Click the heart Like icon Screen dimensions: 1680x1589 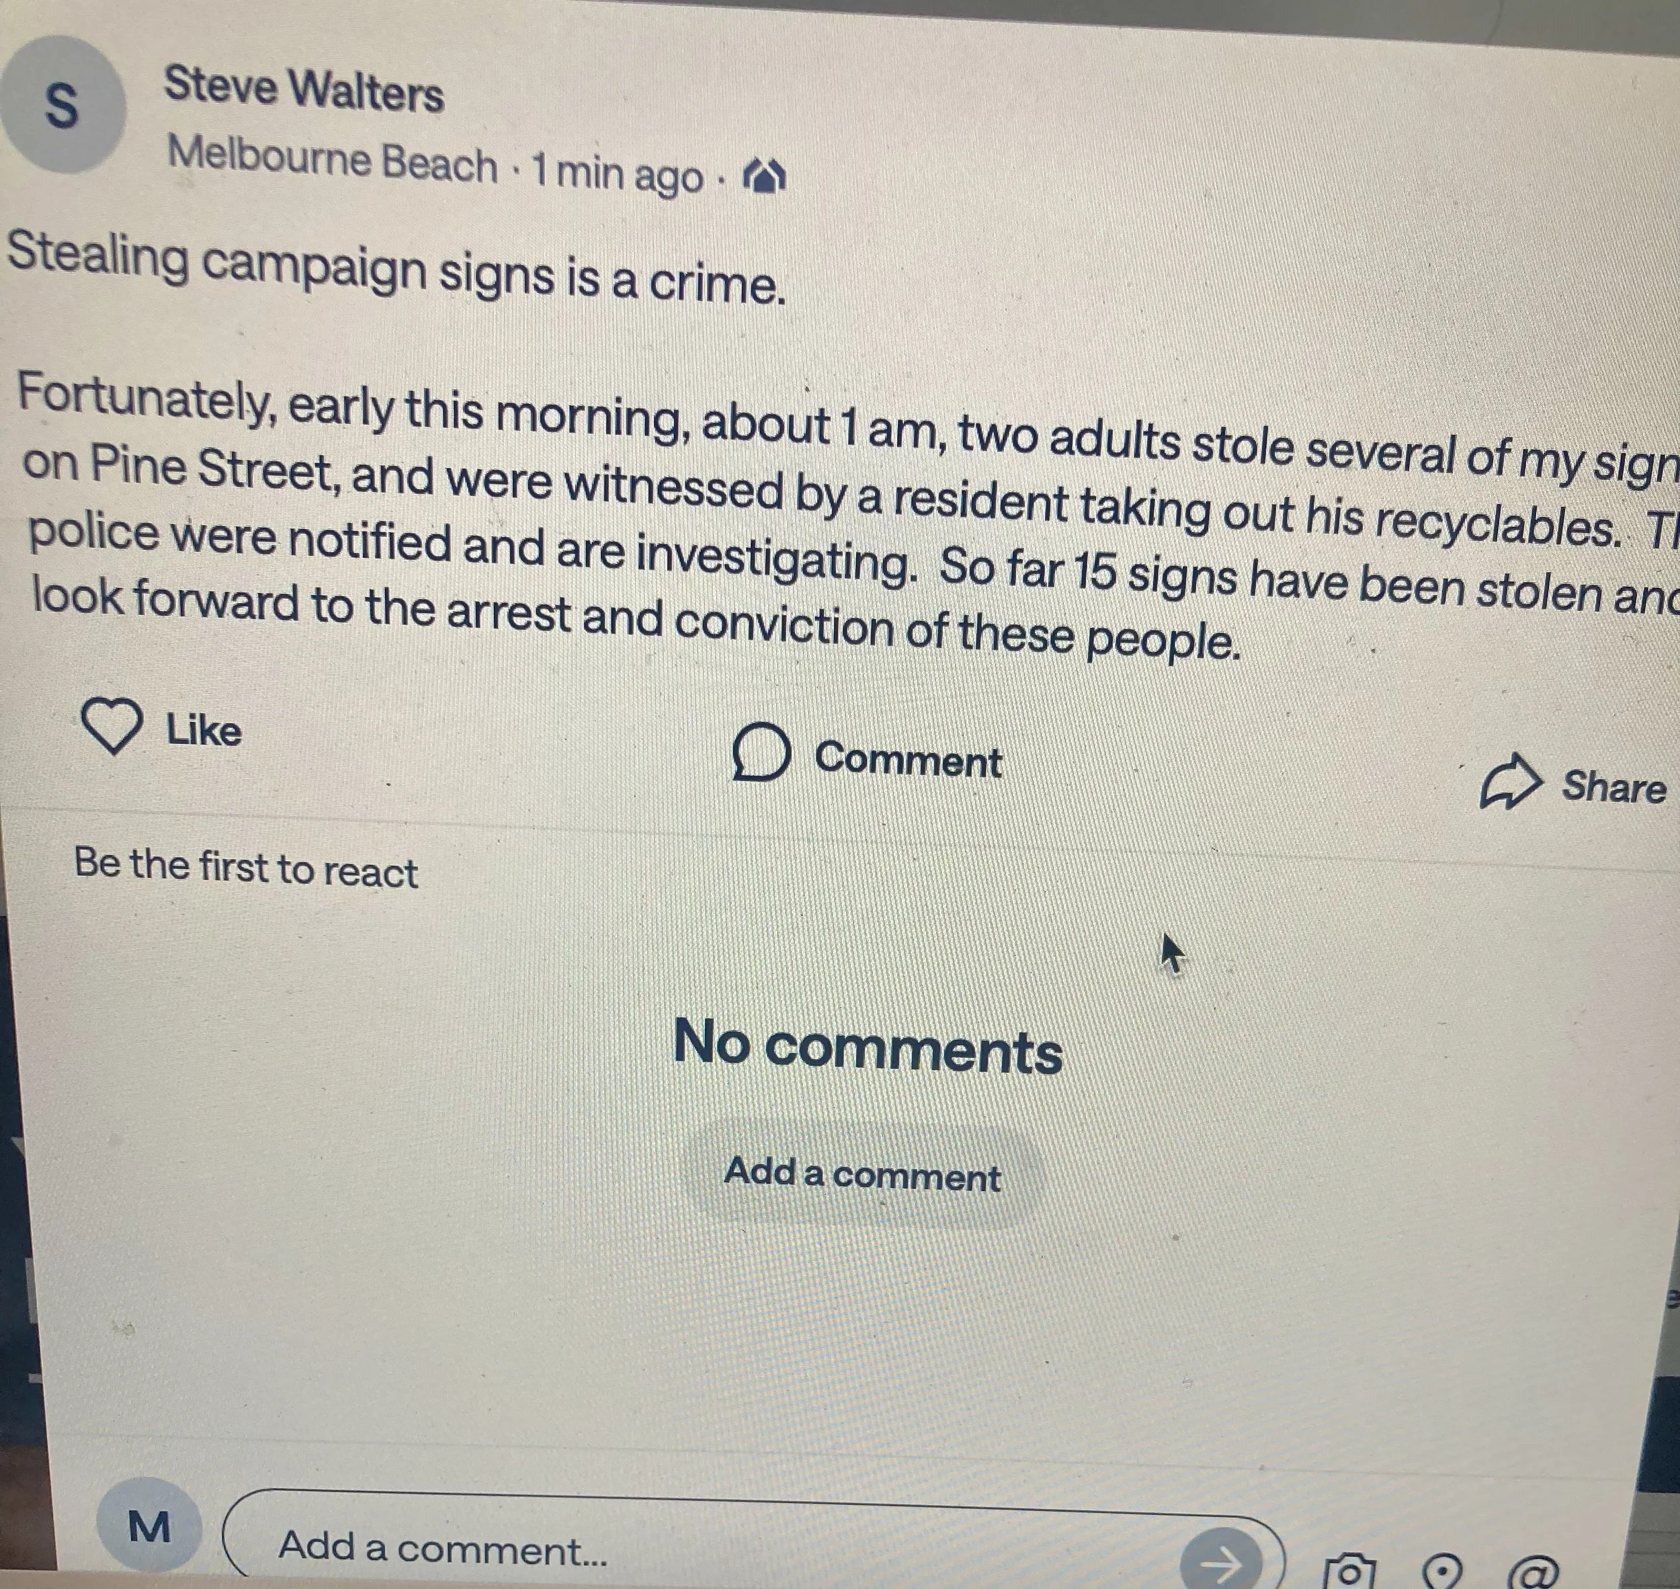point(111,726)
